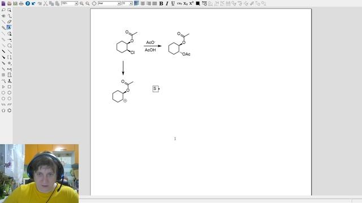Screen dimensions: 362x203
Task: Align text left in the toolbar
Action: 137,3
